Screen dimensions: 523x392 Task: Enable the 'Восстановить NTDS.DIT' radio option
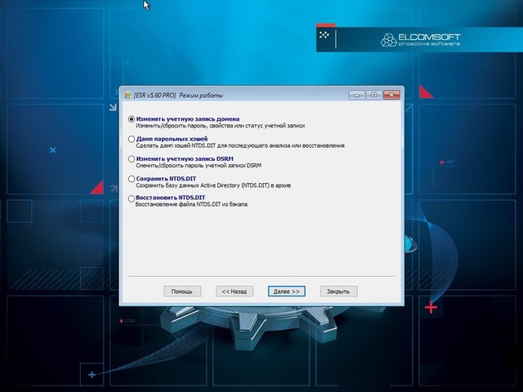pyautogui.click(x=132, y=198)
